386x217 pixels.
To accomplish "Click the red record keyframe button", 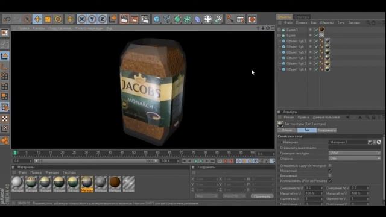I will (225, 161).
